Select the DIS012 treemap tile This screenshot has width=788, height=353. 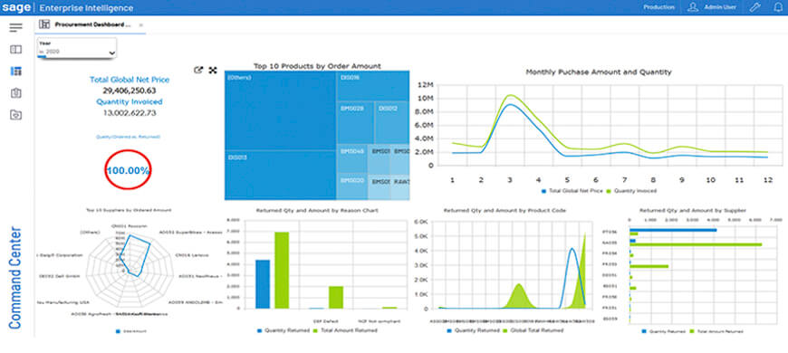pyautogui.click(x=392, y=123)
